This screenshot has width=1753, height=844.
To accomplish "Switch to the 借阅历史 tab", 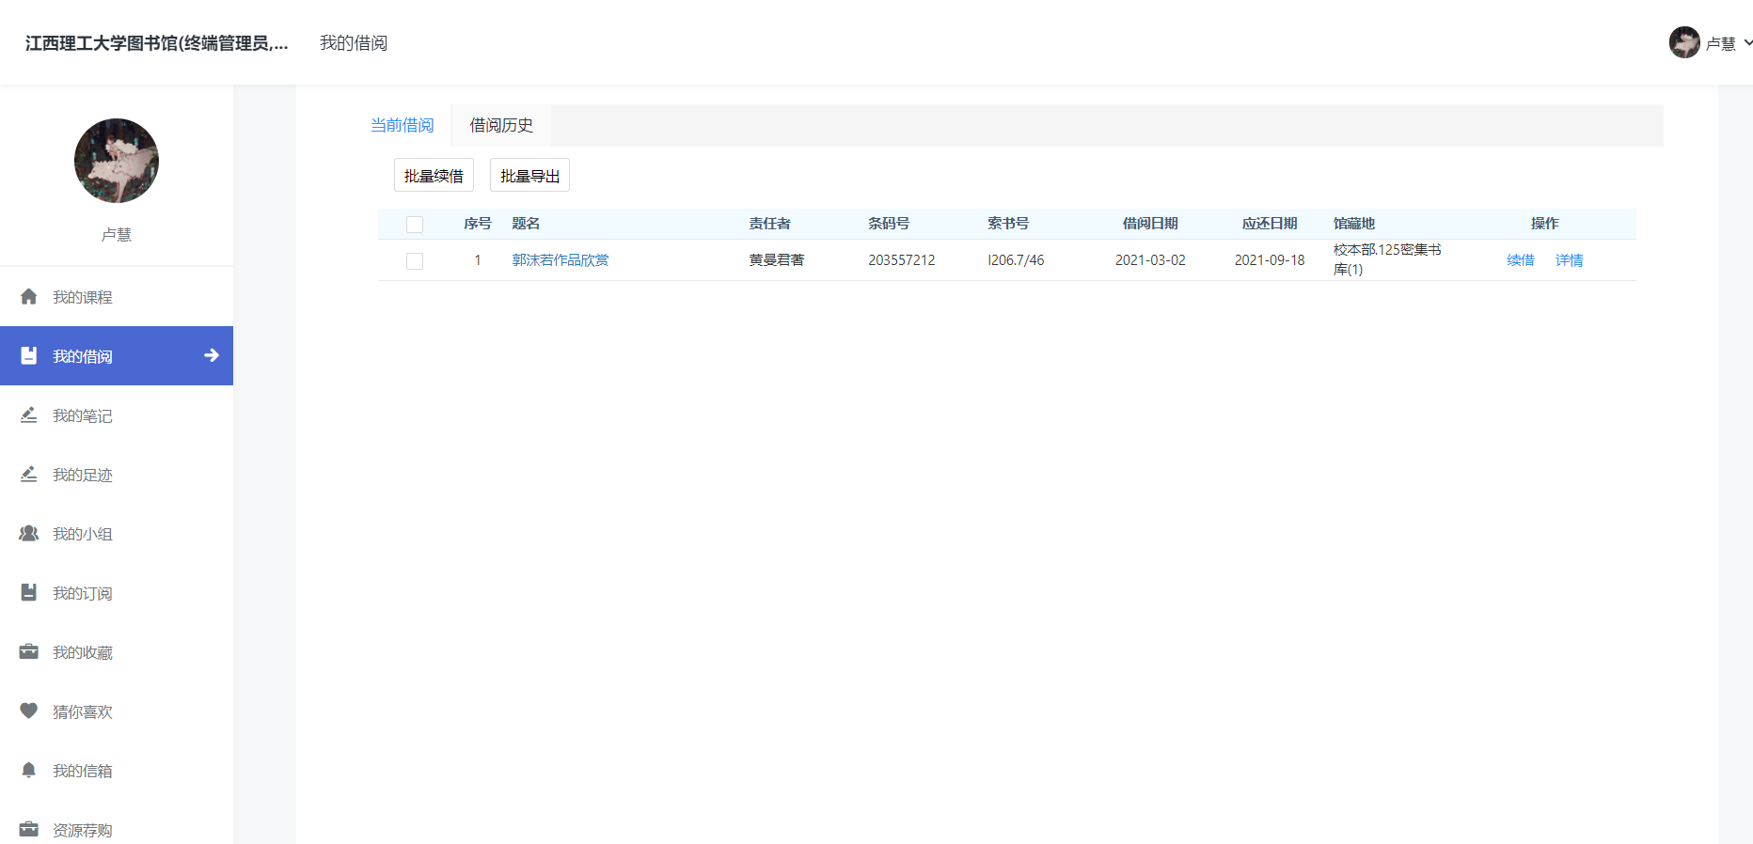I will [501, 125].
